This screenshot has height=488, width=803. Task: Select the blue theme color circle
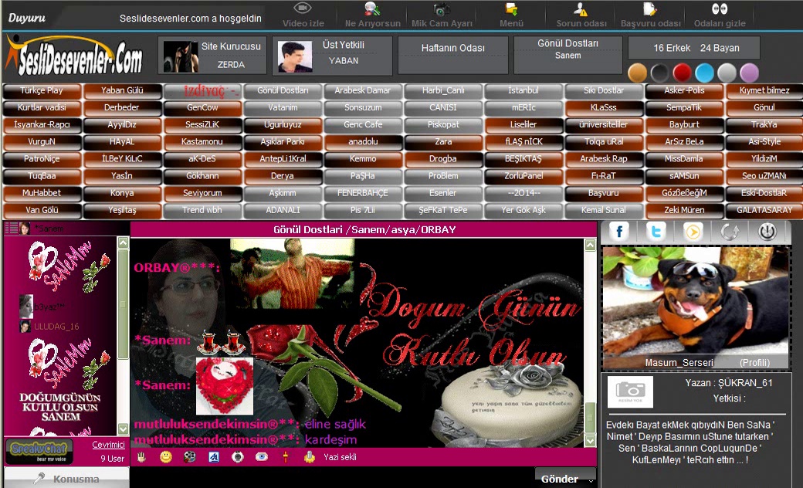703,73
